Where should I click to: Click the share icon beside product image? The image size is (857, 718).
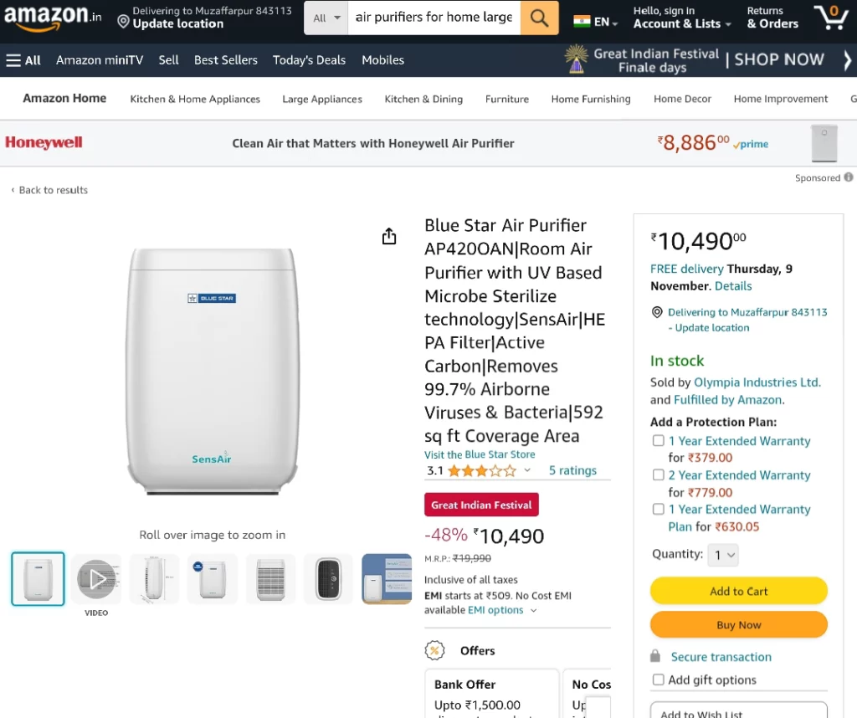388,236
